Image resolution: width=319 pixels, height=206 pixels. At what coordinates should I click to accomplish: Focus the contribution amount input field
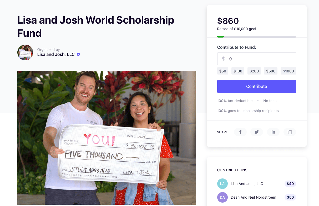point(260,59)
